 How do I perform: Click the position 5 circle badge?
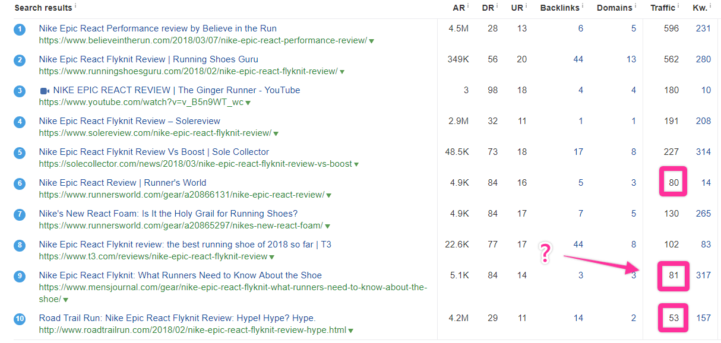(20, 153)
